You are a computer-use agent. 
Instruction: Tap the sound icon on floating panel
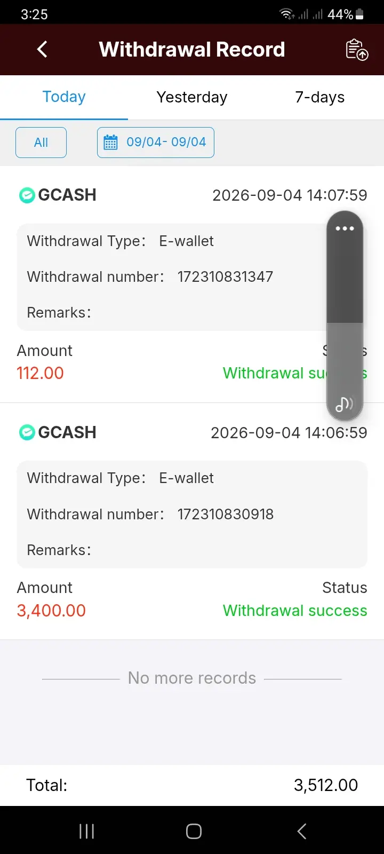344,405
